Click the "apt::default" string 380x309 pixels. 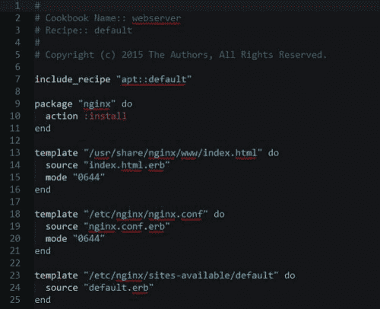click(154, 79)
